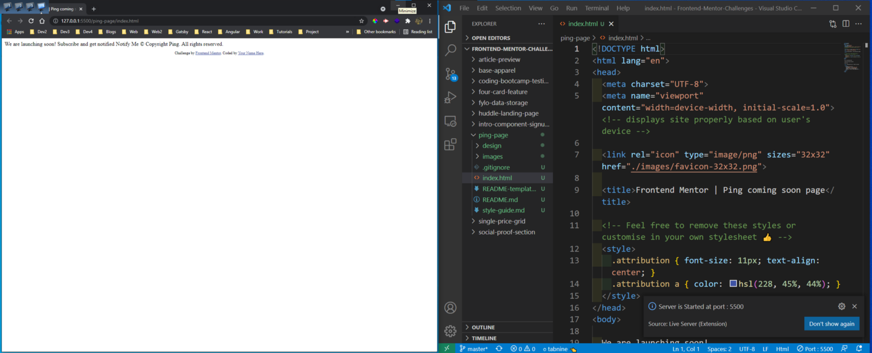
Task: Close the index.html editor tab
Action: [611, 24]
